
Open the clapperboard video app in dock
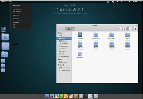71,96
